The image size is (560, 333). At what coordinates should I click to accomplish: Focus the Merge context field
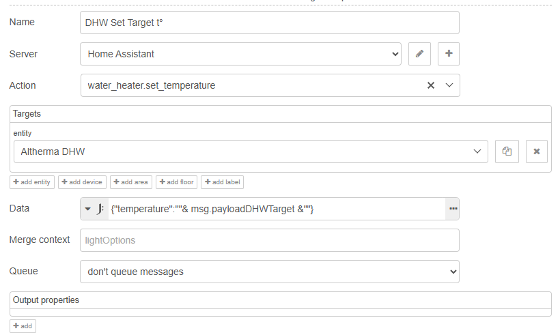270,240
